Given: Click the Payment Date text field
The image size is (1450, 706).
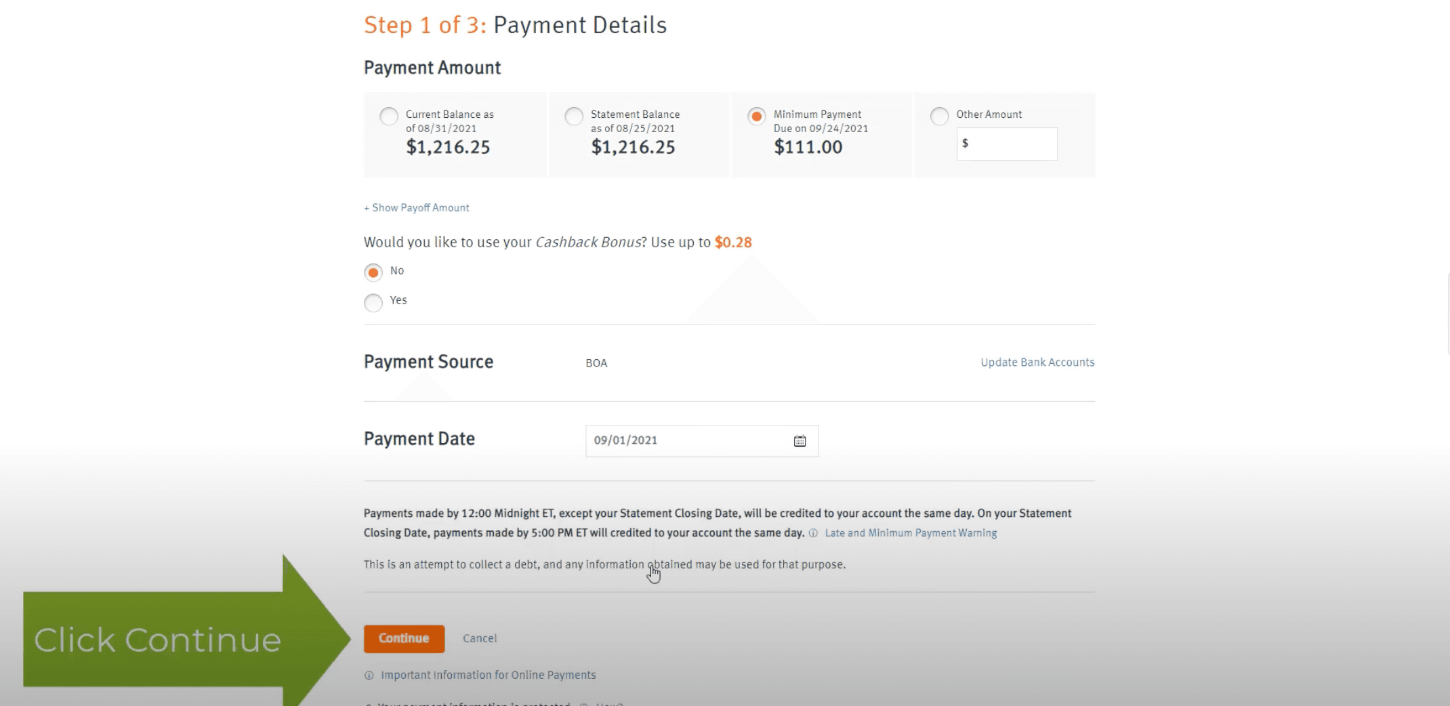Looking at the screenshot, I should [684, 441].
